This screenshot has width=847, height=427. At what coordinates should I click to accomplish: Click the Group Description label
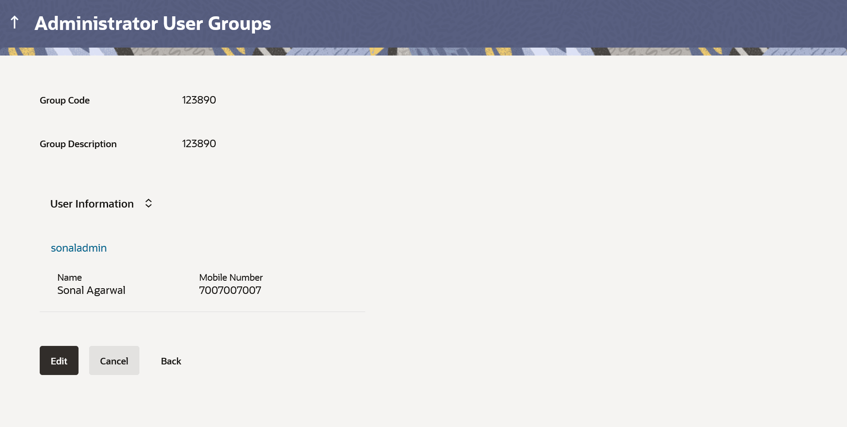tap(78, 144)
